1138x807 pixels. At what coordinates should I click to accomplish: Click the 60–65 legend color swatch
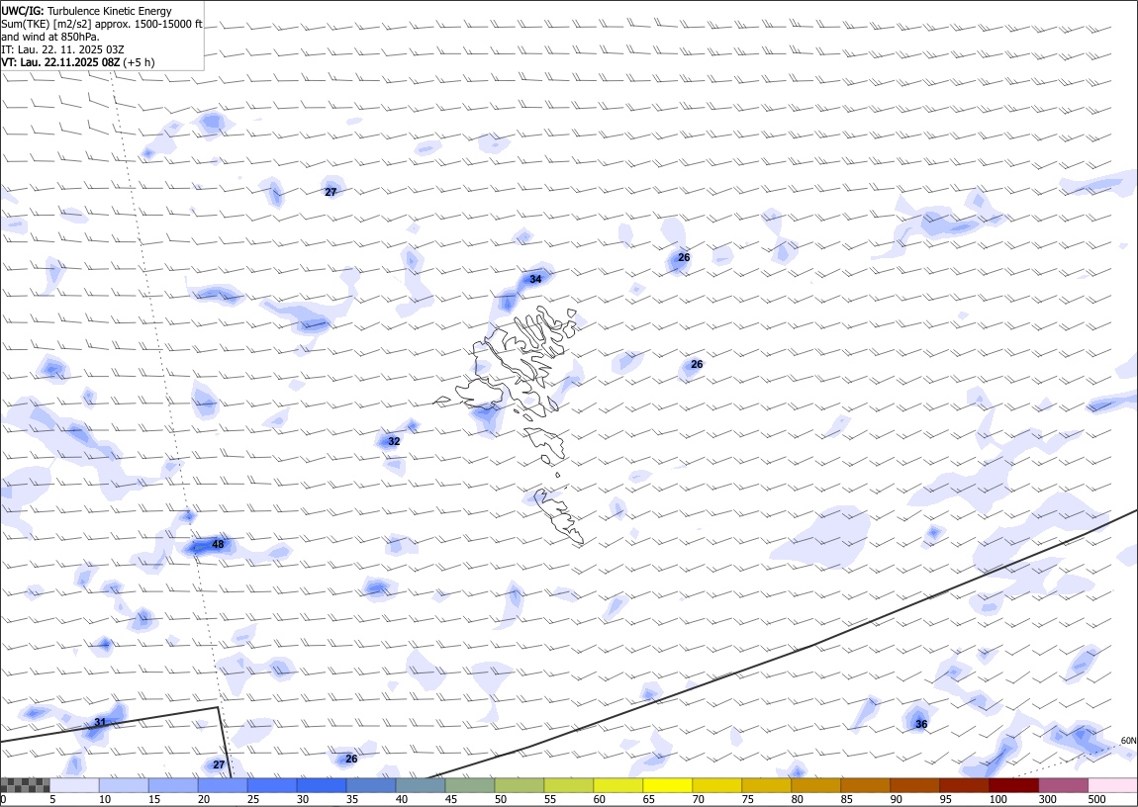(618, 785)
